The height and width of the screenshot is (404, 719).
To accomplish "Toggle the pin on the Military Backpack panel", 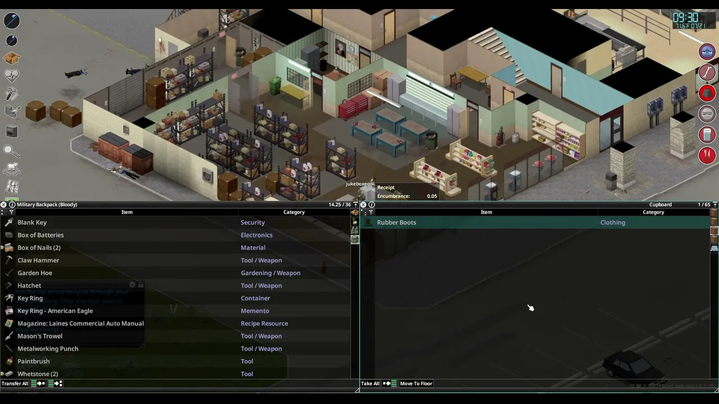I will pyautogui.click(x=356, y=205).
